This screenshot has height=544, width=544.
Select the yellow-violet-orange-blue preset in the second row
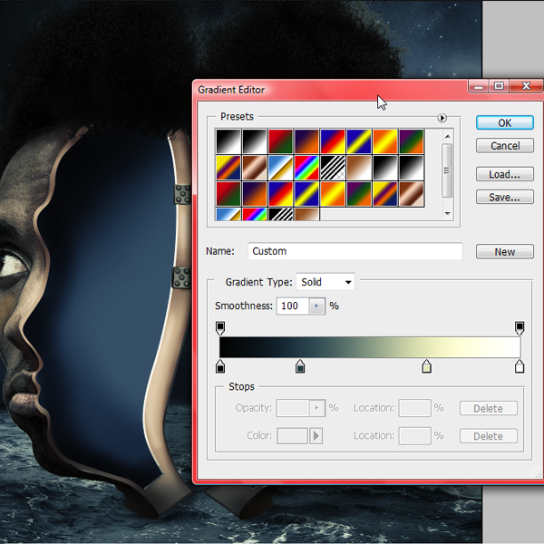click(x=228, y=168)
